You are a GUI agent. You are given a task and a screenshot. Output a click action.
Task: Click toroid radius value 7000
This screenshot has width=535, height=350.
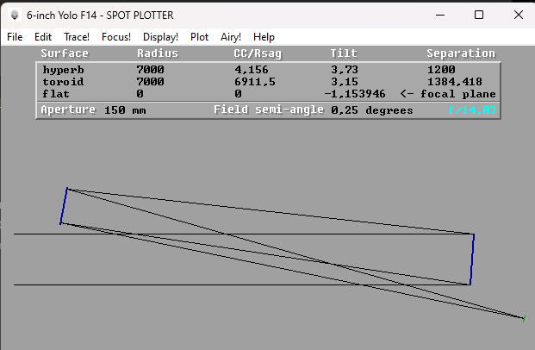(150, 82)
